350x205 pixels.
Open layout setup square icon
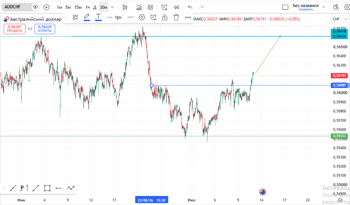point(285,7)
